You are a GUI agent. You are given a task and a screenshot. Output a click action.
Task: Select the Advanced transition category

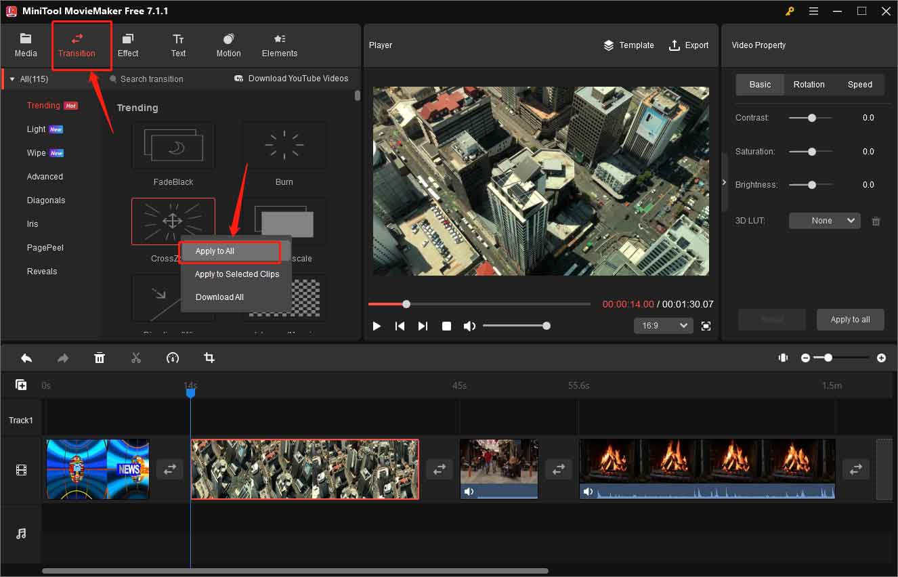click(45, 177)
